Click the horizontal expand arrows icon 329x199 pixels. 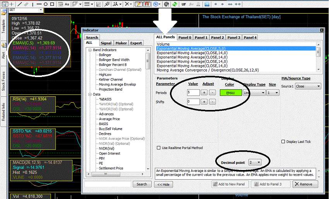pos(230,4)
